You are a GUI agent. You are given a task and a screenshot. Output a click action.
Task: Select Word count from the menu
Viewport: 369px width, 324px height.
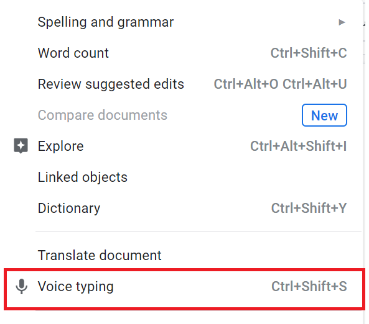(73, 53)
